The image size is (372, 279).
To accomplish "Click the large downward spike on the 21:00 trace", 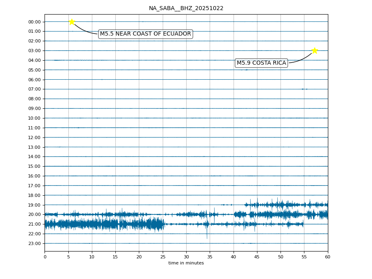I will coord(207,235).
